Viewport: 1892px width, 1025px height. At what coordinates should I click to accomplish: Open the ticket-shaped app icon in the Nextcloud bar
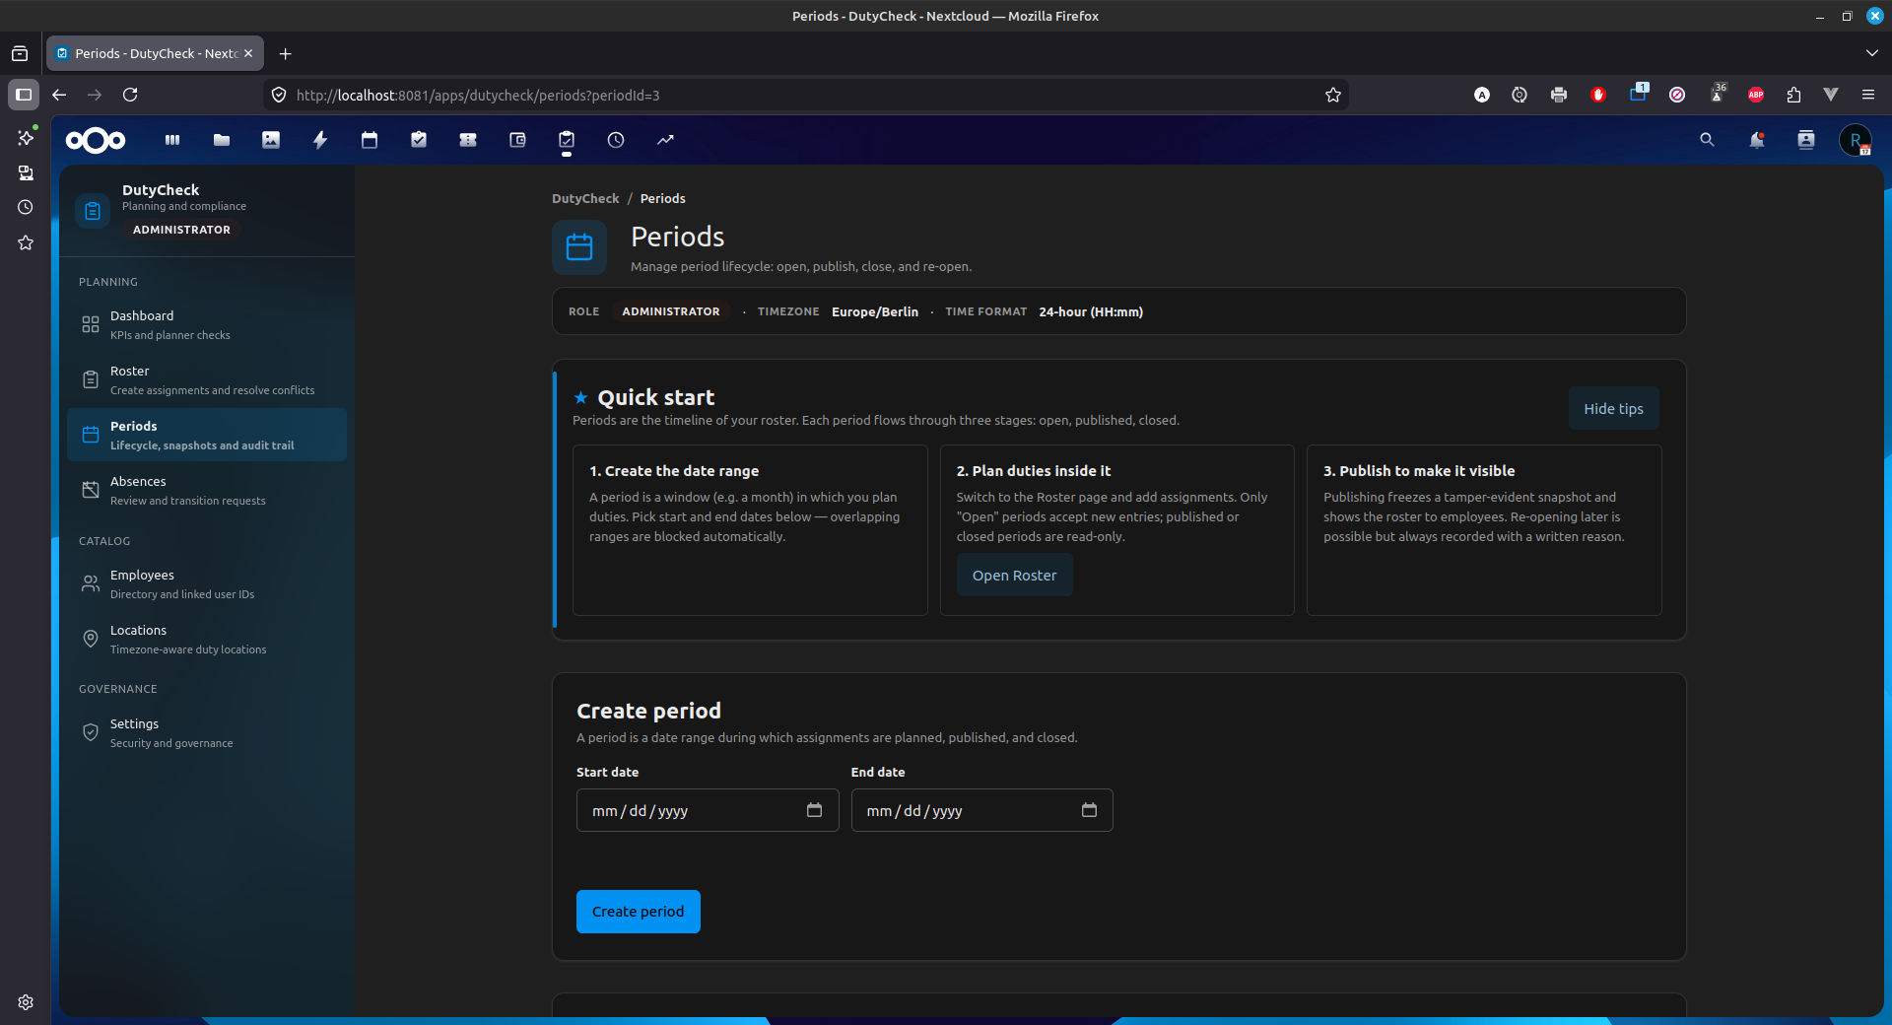(x=468, y=140)
